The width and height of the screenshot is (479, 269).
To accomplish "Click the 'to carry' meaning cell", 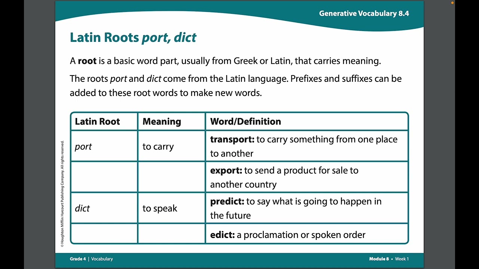I will coord(171,146).
